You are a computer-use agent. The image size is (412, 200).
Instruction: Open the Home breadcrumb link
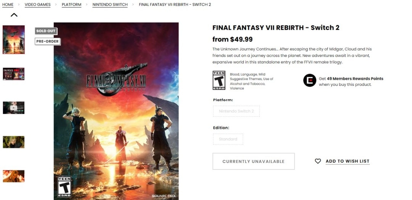tap(8, 5)
